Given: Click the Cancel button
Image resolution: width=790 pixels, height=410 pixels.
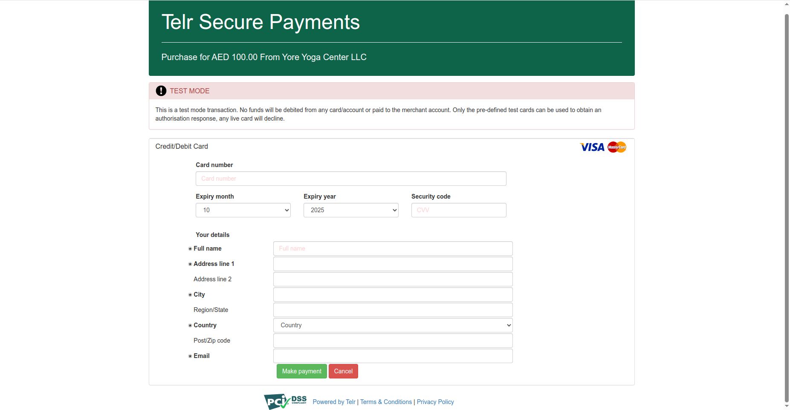Looking at the screenshot, I should (343, 371).
